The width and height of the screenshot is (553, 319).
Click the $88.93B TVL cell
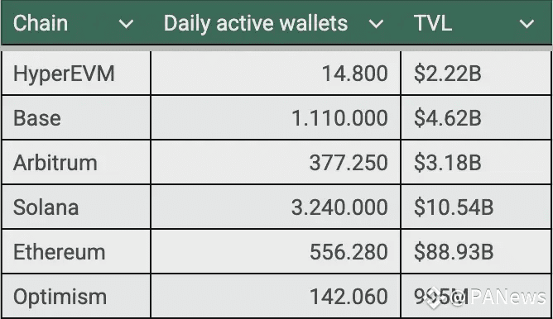click(x=476, y=251)
